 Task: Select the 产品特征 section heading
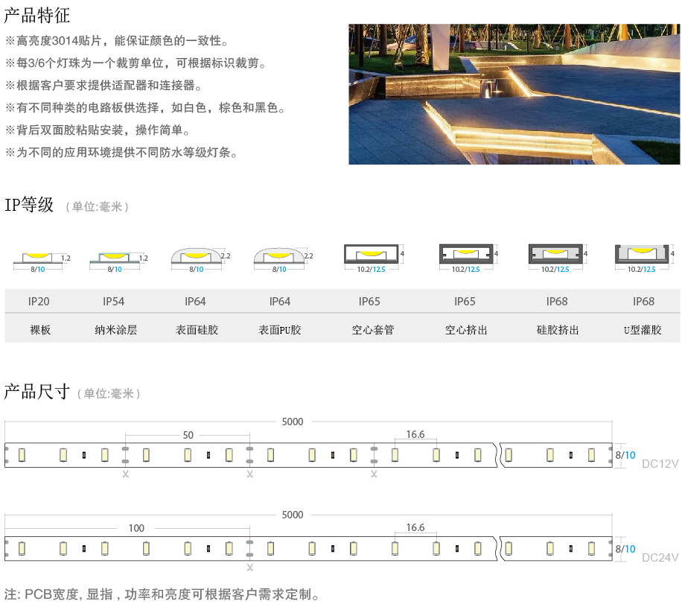[x=37, y=15]
